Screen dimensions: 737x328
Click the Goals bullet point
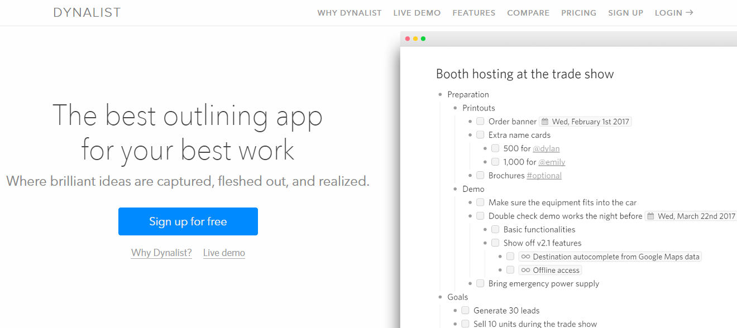pos(441,297)
